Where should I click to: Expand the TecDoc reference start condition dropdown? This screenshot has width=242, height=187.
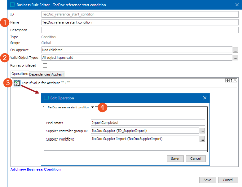[93, 107]
